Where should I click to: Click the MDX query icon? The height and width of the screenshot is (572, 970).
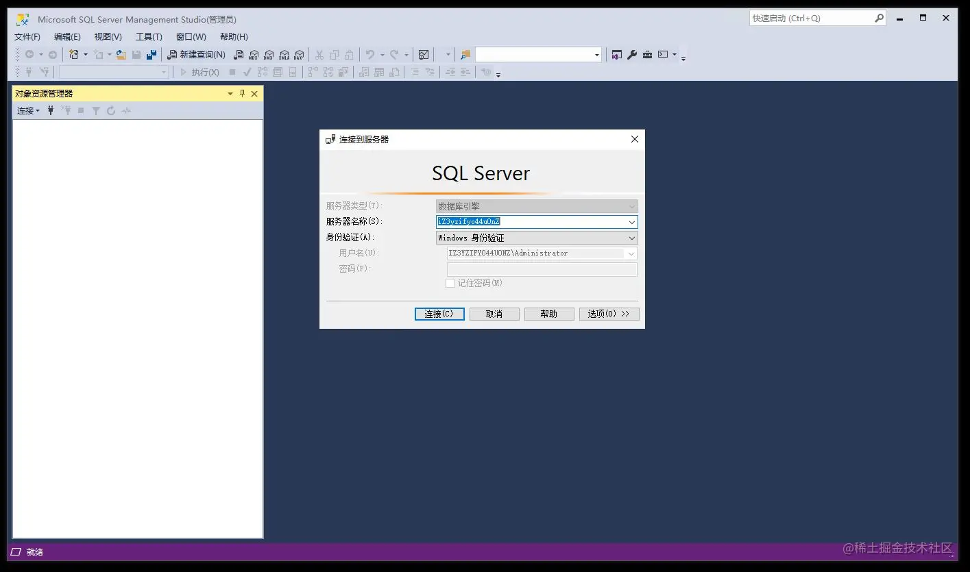coord(254,55)
